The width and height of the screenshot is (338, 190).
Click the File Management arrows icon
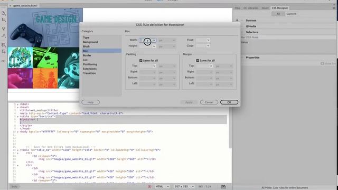click(3, 20)
